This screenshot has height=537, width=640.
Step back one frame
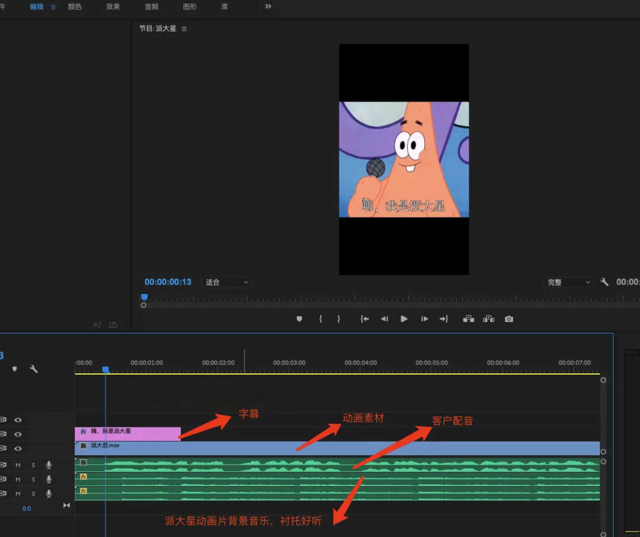(x=384, y=319)
